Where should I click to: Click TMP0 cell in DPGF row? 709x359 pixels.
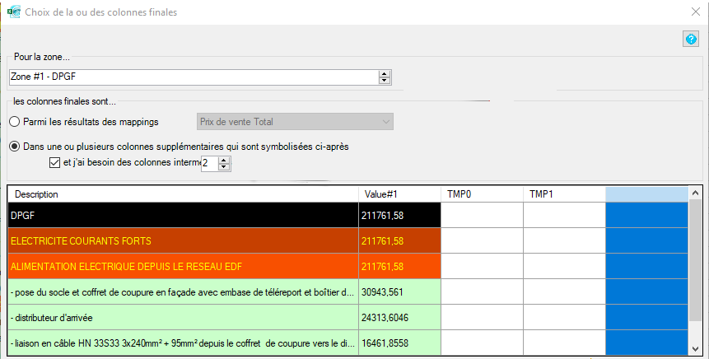click(x=482, y=215)
